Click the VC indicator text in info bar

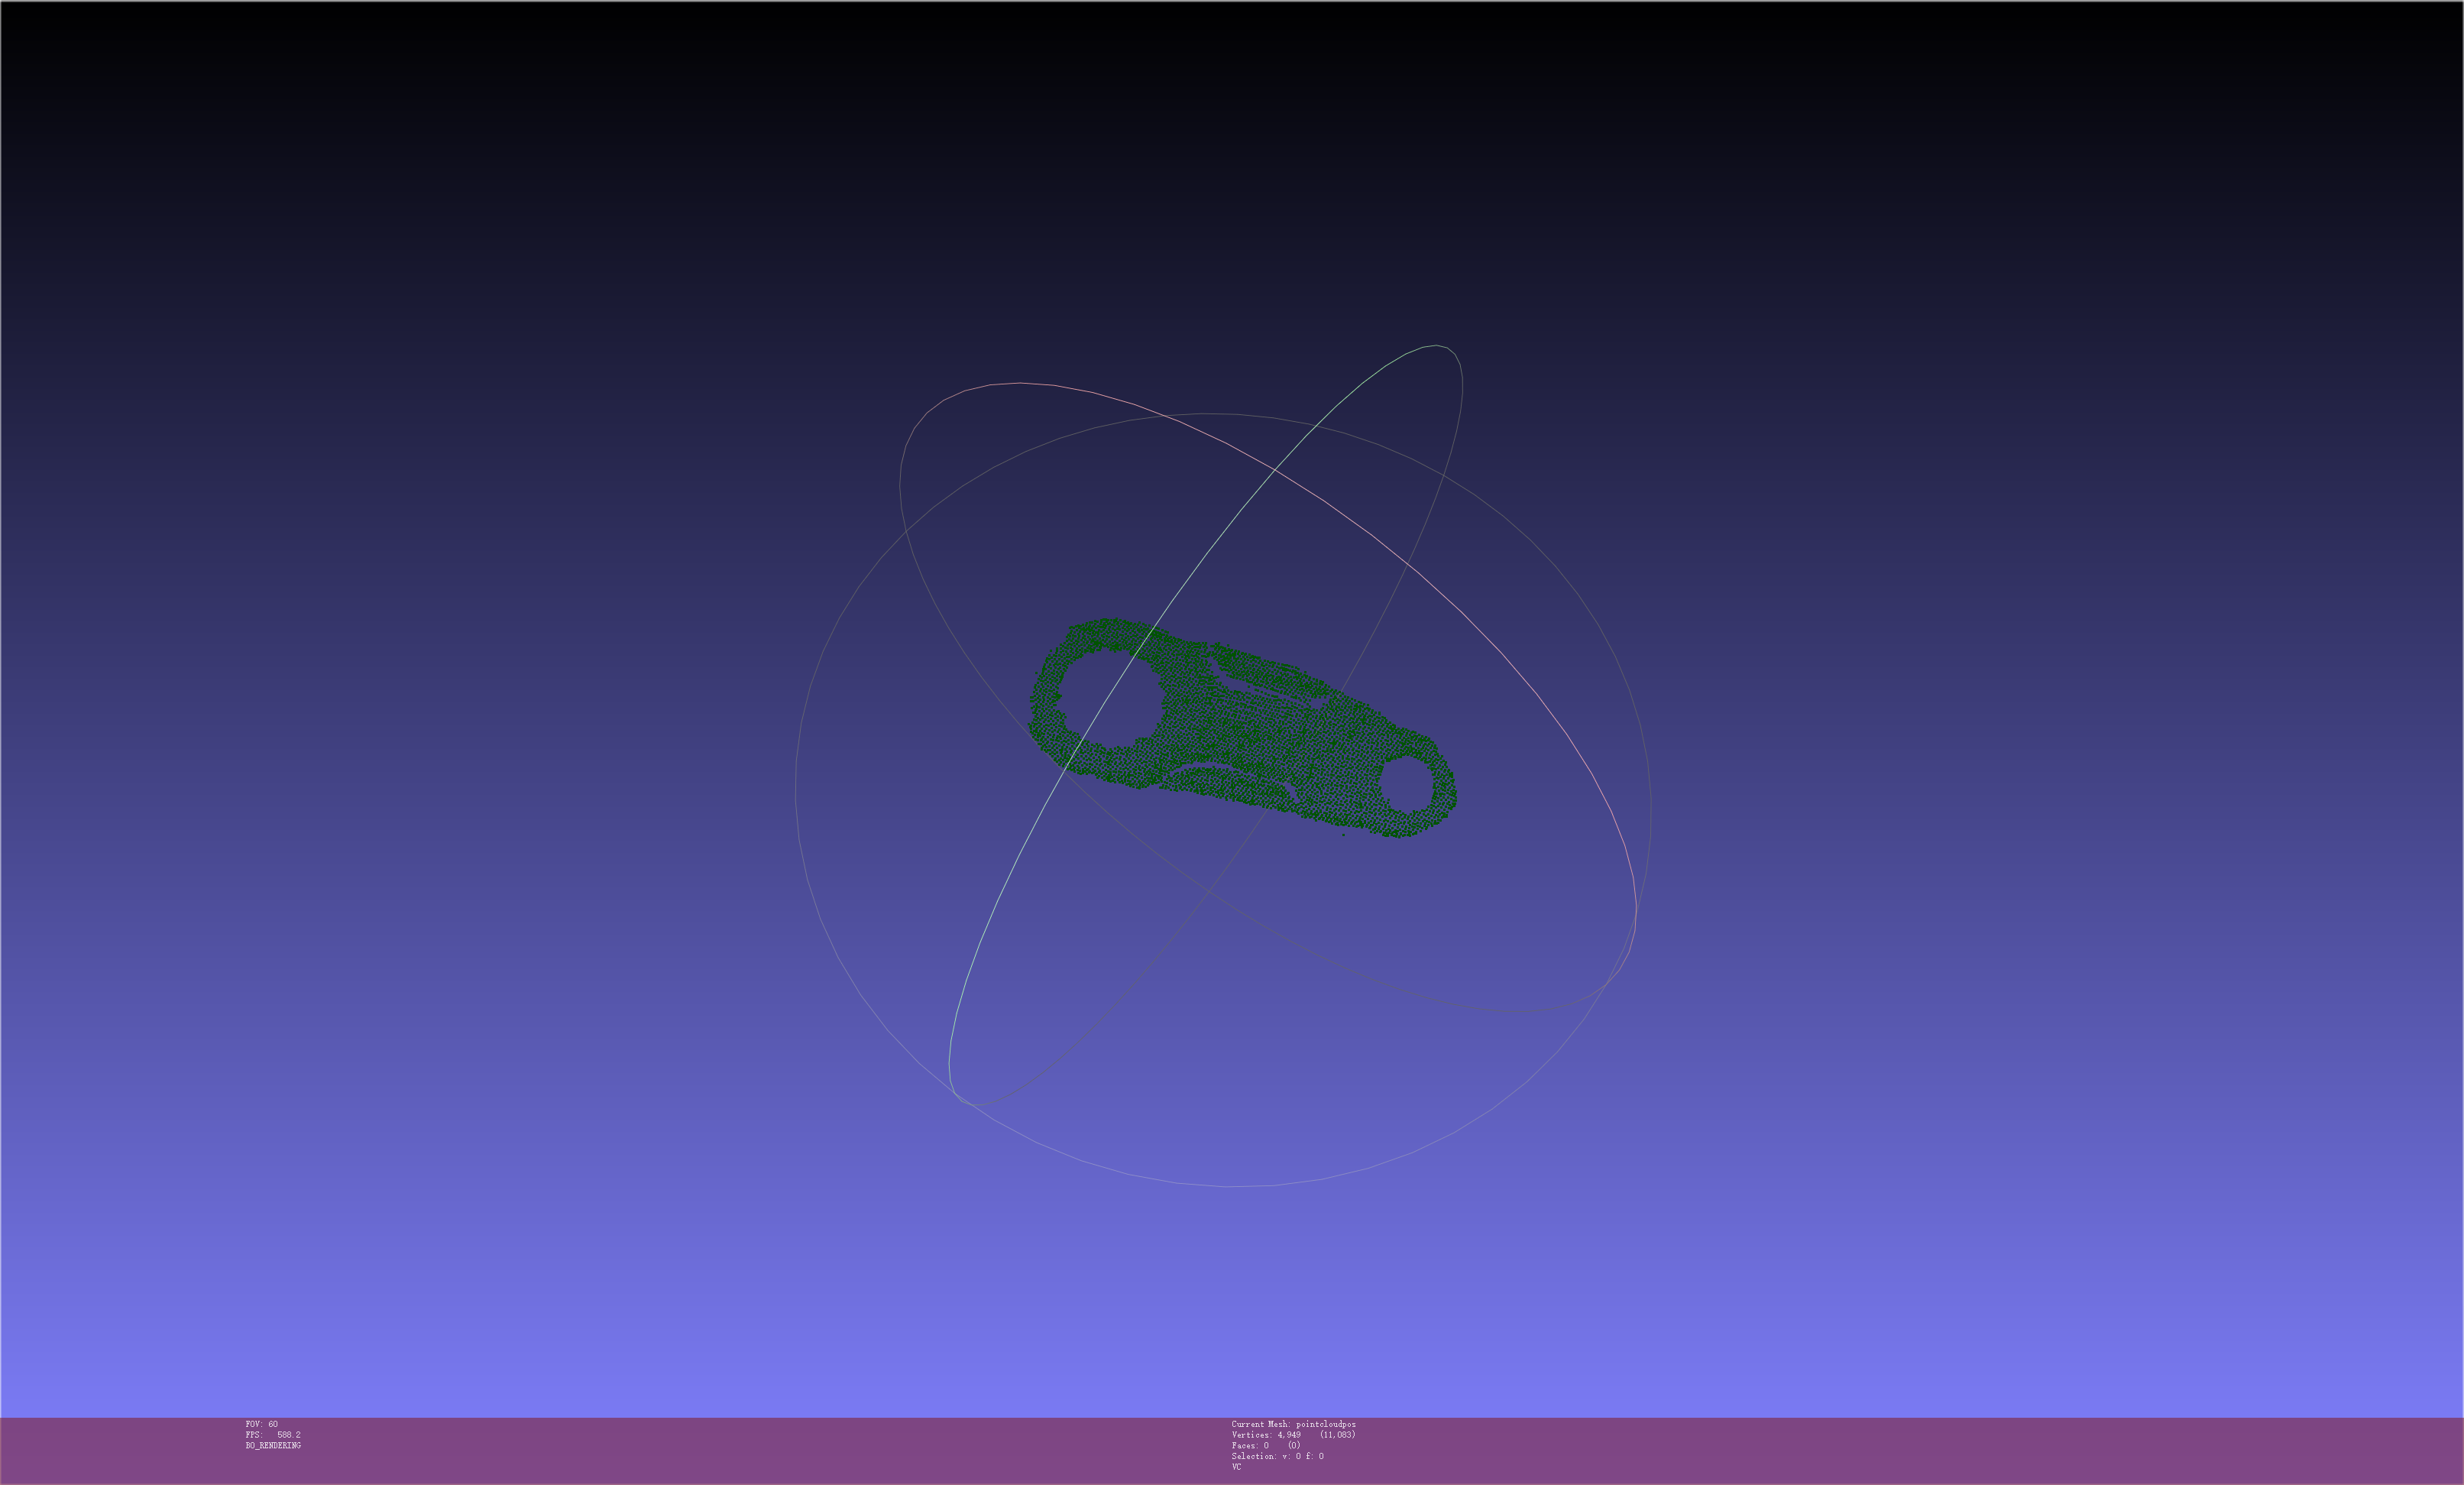(1236, 1467)
